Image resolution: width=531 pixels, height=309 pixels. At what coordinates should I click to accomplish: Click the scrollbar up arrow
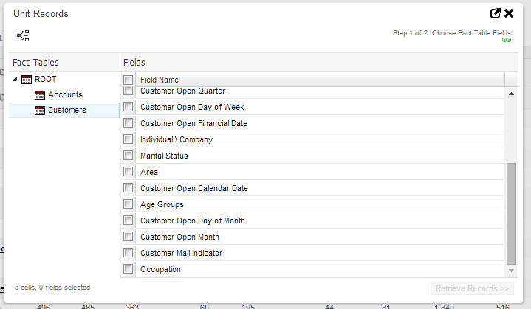512,94
